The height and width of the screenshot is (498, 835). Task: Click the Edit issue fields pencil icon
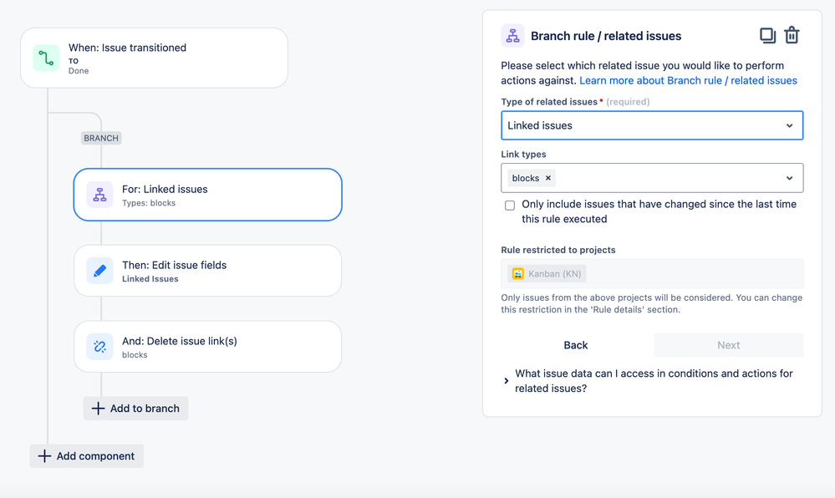click(x=99, y=271)
